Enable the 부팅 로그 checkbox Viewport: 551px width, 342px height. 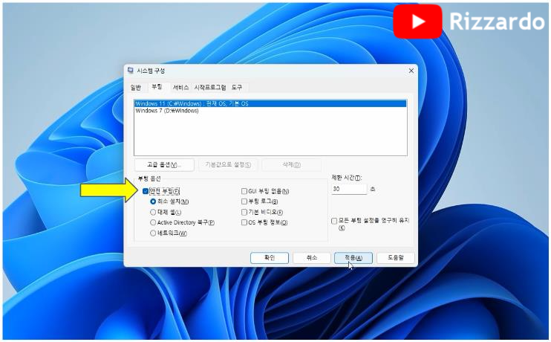pyautogui.click(x=244, y=201)
